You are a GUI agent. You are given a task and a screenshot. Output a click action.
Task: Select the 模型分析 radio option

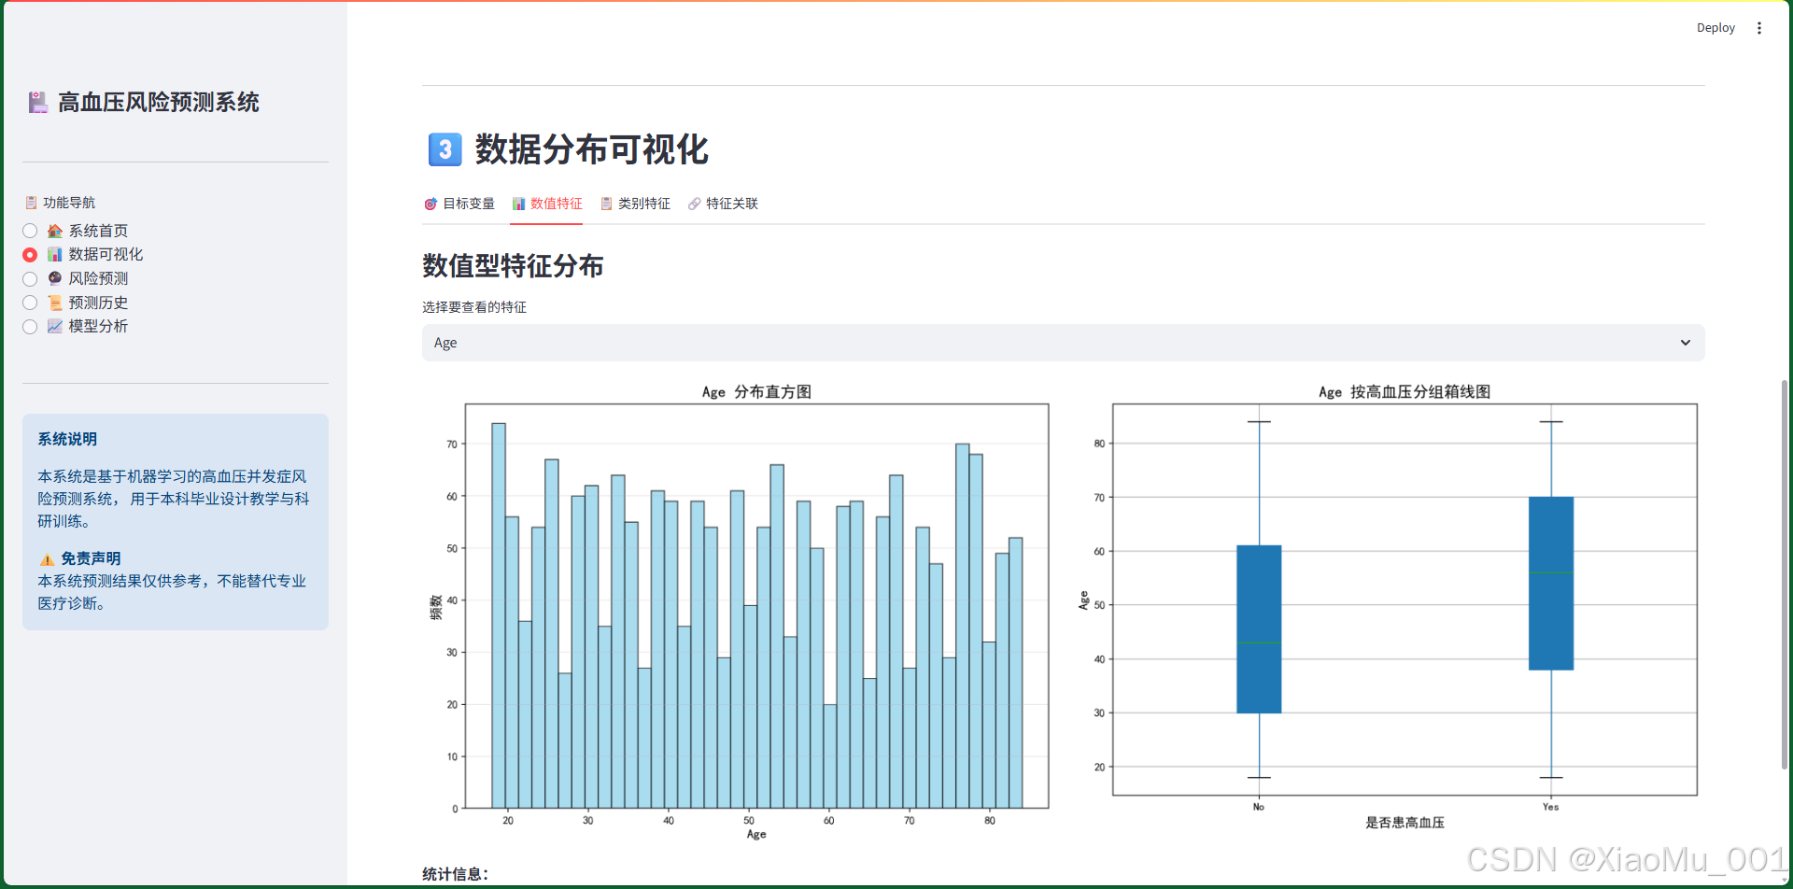[30, 327]
